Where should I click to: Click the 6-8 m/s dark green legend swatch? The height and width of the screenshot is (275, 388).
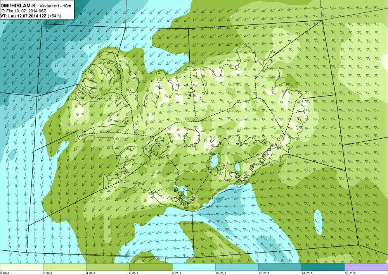pyautogui.click(x=151, y=267)
